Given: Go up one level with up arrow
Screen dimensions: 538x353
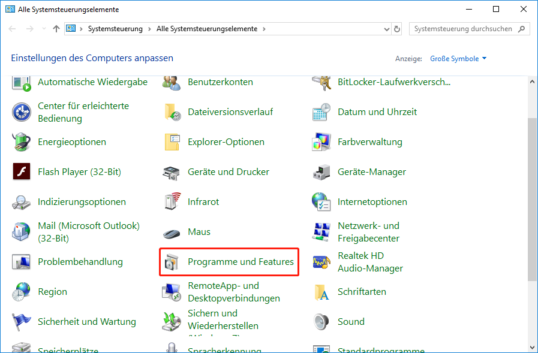Looking at the screenshot, I should pos(56,29).
